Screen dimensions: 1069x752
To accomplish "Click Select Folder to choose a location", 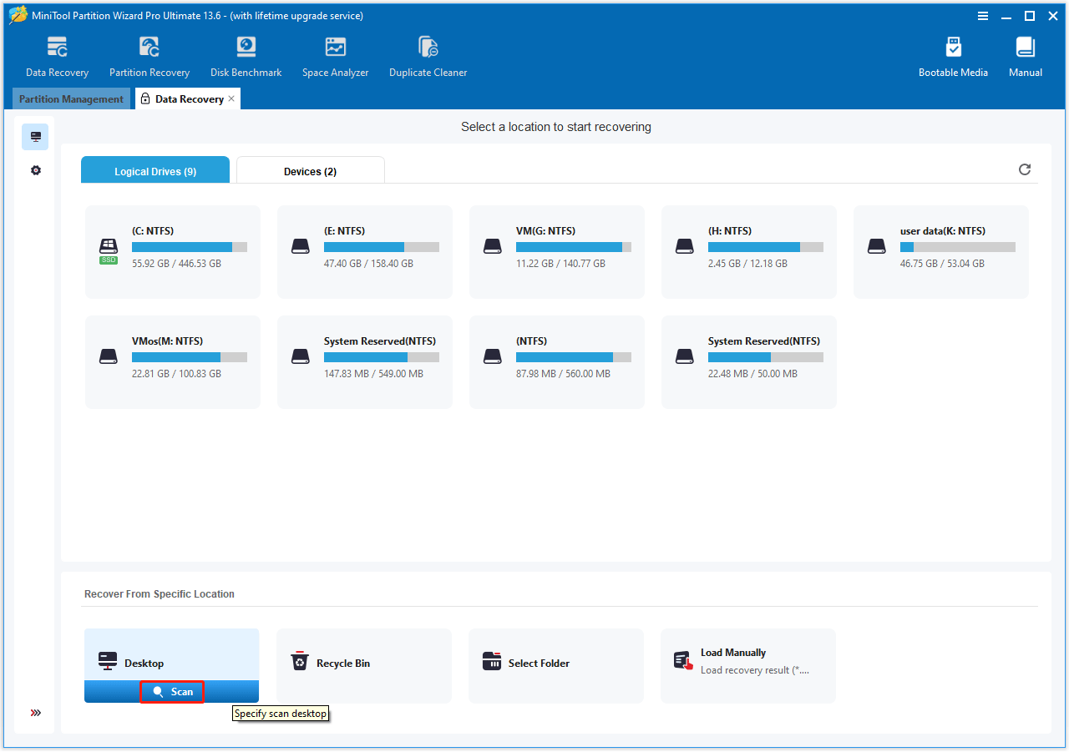I will pos(555,664).
